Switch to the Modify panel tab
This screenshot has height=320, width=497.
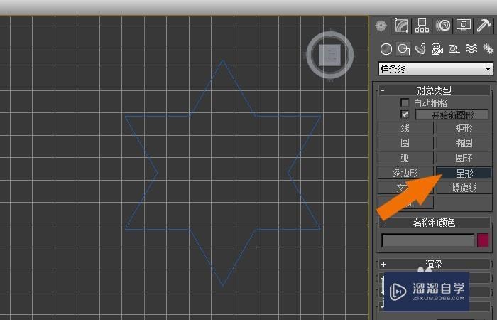click(x=401, y=26)
